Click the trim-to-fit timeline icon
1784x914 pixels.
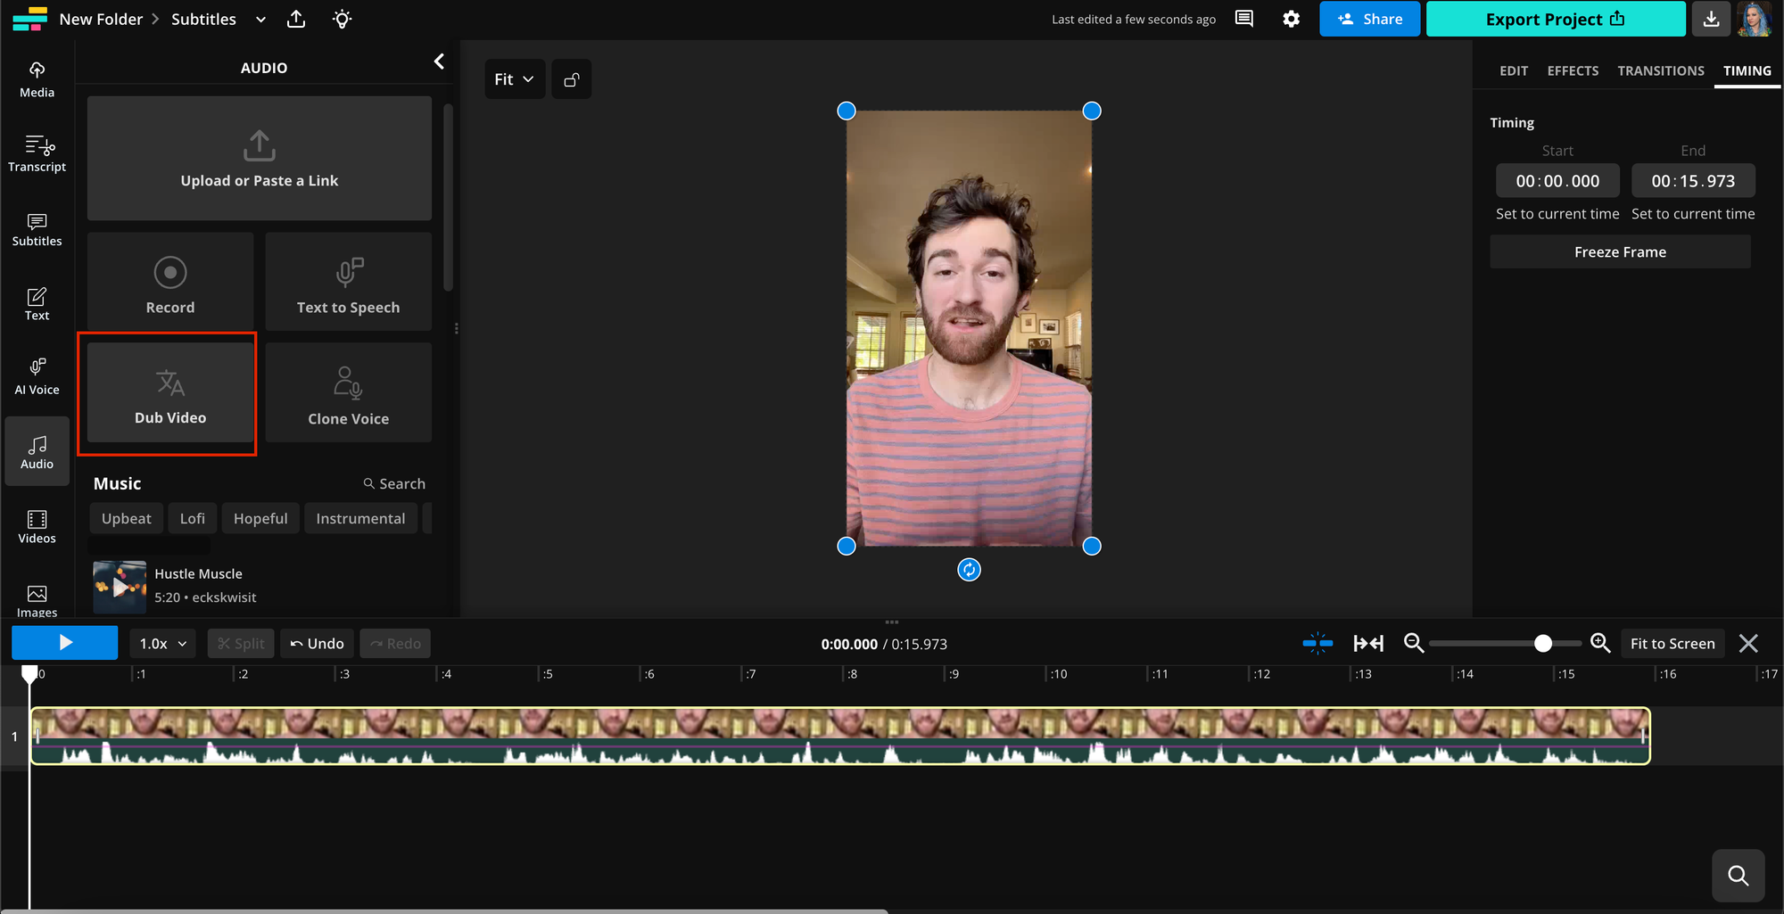click(x=1368, y=643)
